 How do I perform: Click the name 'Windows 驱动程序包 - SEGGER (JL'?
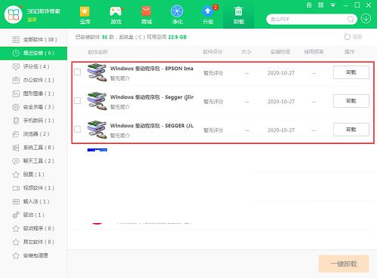pos(152,126)
